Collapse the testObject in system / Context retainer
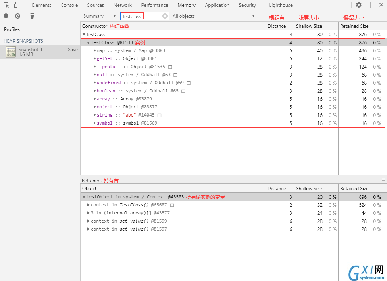387x281 pixels. pos(84,197)
